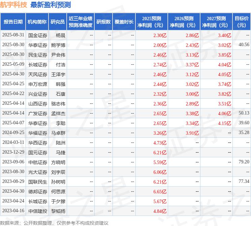
Task: Select institution cell 广发证券
Action: pos(38,114)
